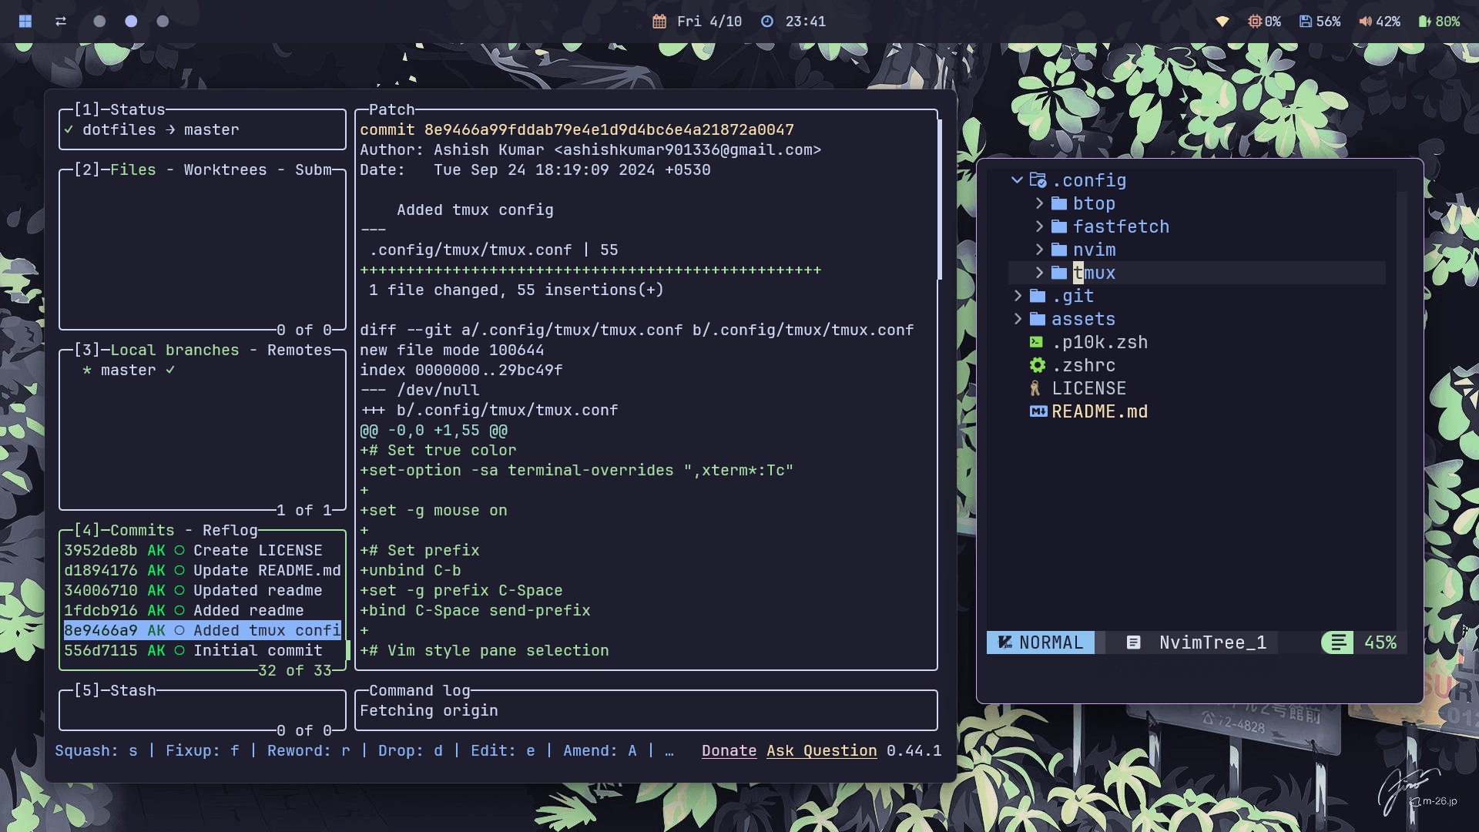This screenshot has height=832, width=1479.
Task: Switch to the third workspace dot
Action: (x=163, y=22)
